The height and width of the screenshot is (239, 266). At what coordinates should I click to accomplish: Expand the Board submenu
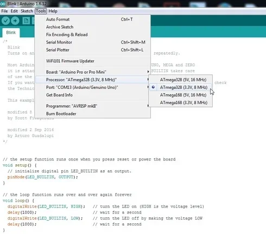(92, 72)
